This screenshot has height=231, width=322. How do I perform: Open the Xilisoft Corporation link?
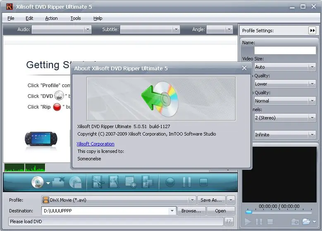[95, 144]
